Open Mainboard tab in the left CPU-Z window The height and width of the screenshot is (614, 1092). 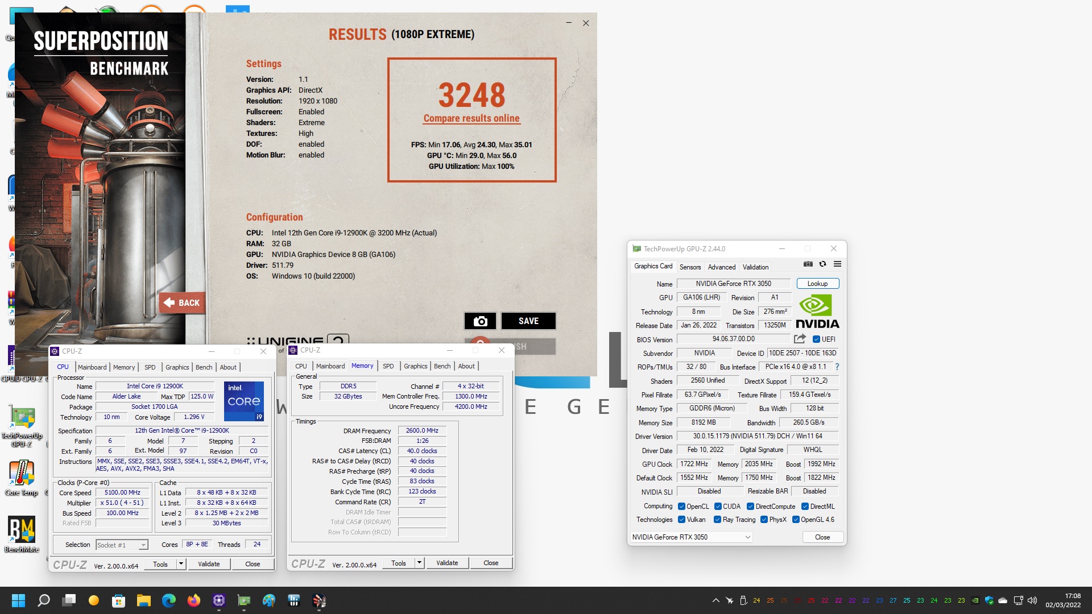[x=92, y=367]
